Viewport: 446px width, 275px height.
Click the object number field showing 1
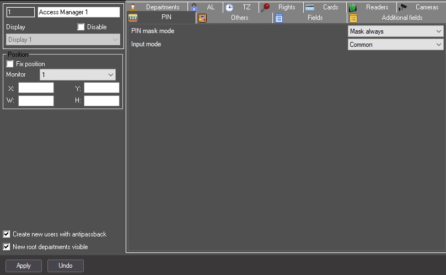(20, 12)
